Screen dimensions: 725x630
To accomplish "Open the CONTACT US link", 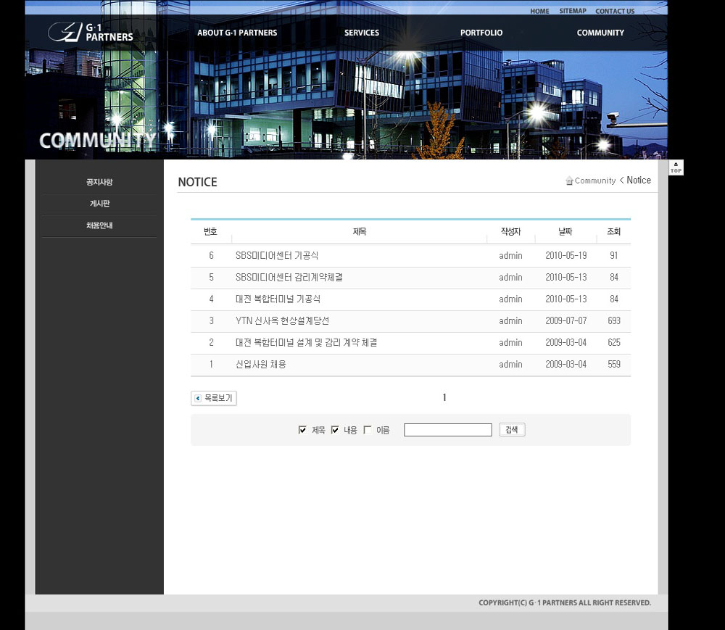I will click(615, 11).
